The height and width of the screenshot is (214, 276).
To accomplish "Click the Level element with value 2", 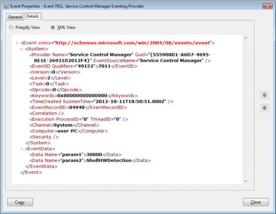I will pos(50,78).
